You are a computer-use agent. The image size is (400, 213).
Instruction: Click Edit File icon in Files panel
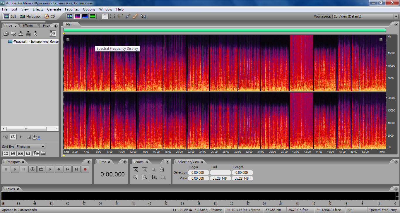tap(21, 34)
